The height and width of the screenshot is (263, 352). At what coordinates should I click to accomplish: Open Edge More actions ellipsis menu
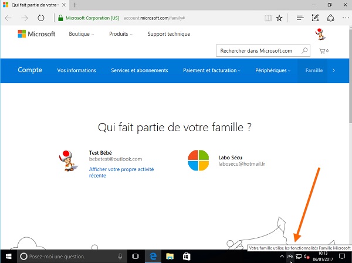(346, 18)
